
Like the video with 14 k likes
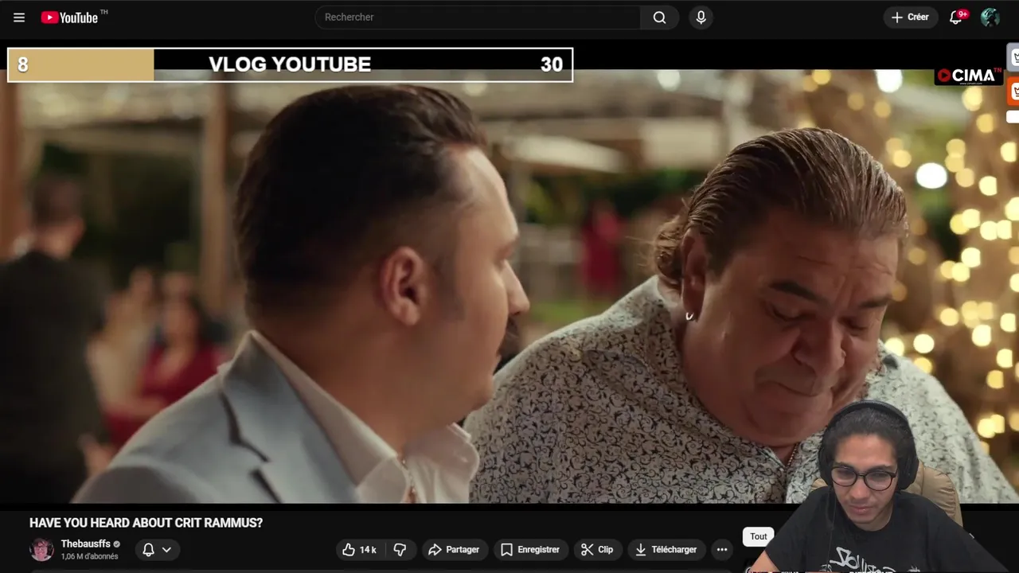[359, 549]
